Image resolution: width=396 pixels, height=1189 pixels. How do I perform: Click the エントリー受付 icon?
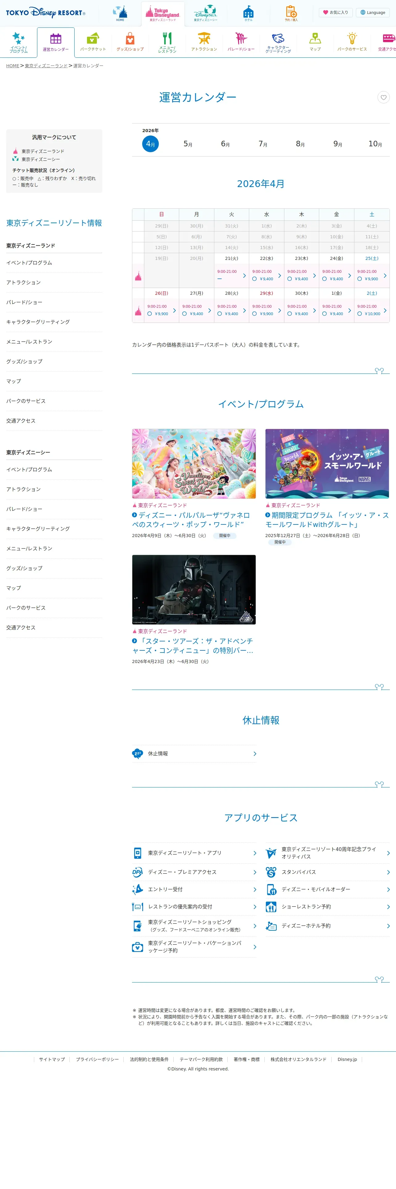[137, 889]
